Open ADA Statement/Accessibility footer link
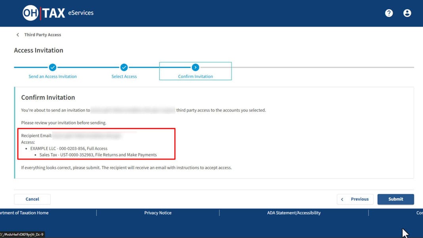Screen dimensions: 423x238 (x=294, y=213)
